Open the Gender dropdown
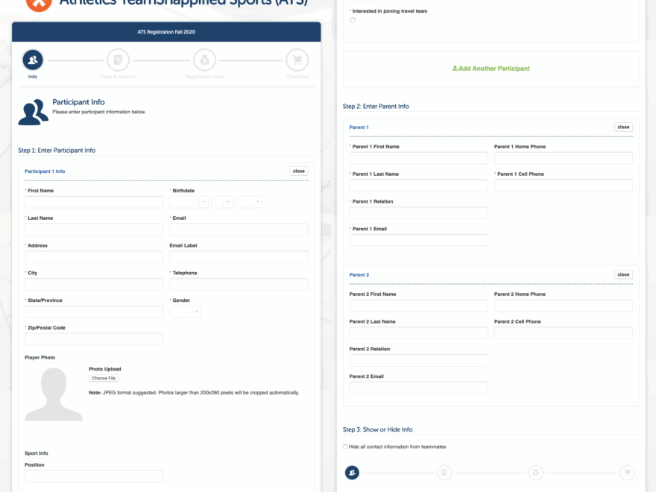 click(185, 312)
